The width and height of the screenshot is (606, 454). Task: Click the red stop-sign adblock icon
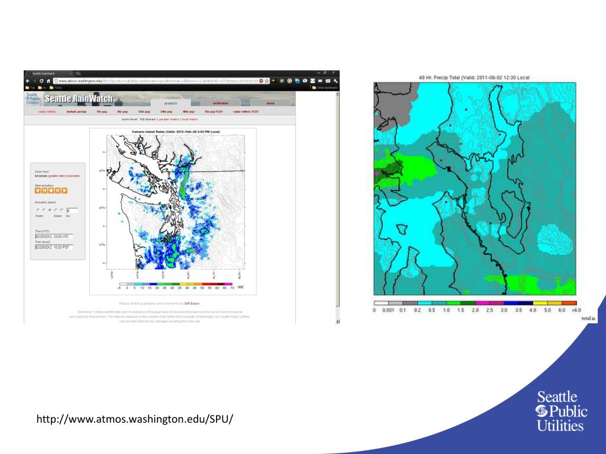261,80
